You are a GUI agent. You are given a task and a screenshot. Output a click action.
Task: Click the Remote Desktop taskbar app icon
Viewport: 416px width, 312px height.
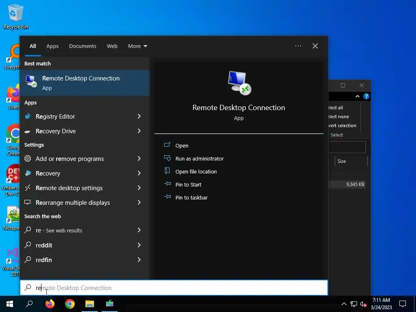pos(110,304)
